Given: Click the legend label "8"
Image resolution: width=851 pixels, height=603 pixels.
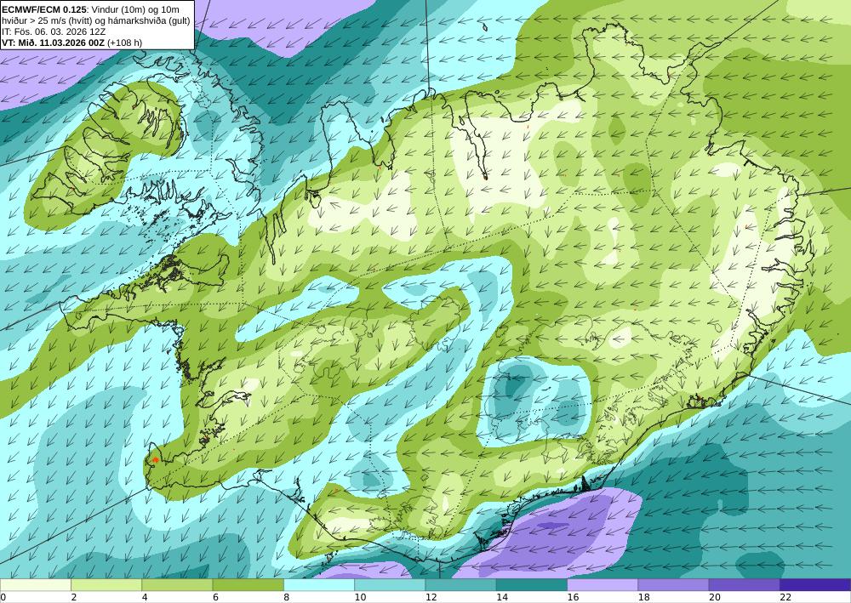Looking at the screenshot, I should point(286,597).
